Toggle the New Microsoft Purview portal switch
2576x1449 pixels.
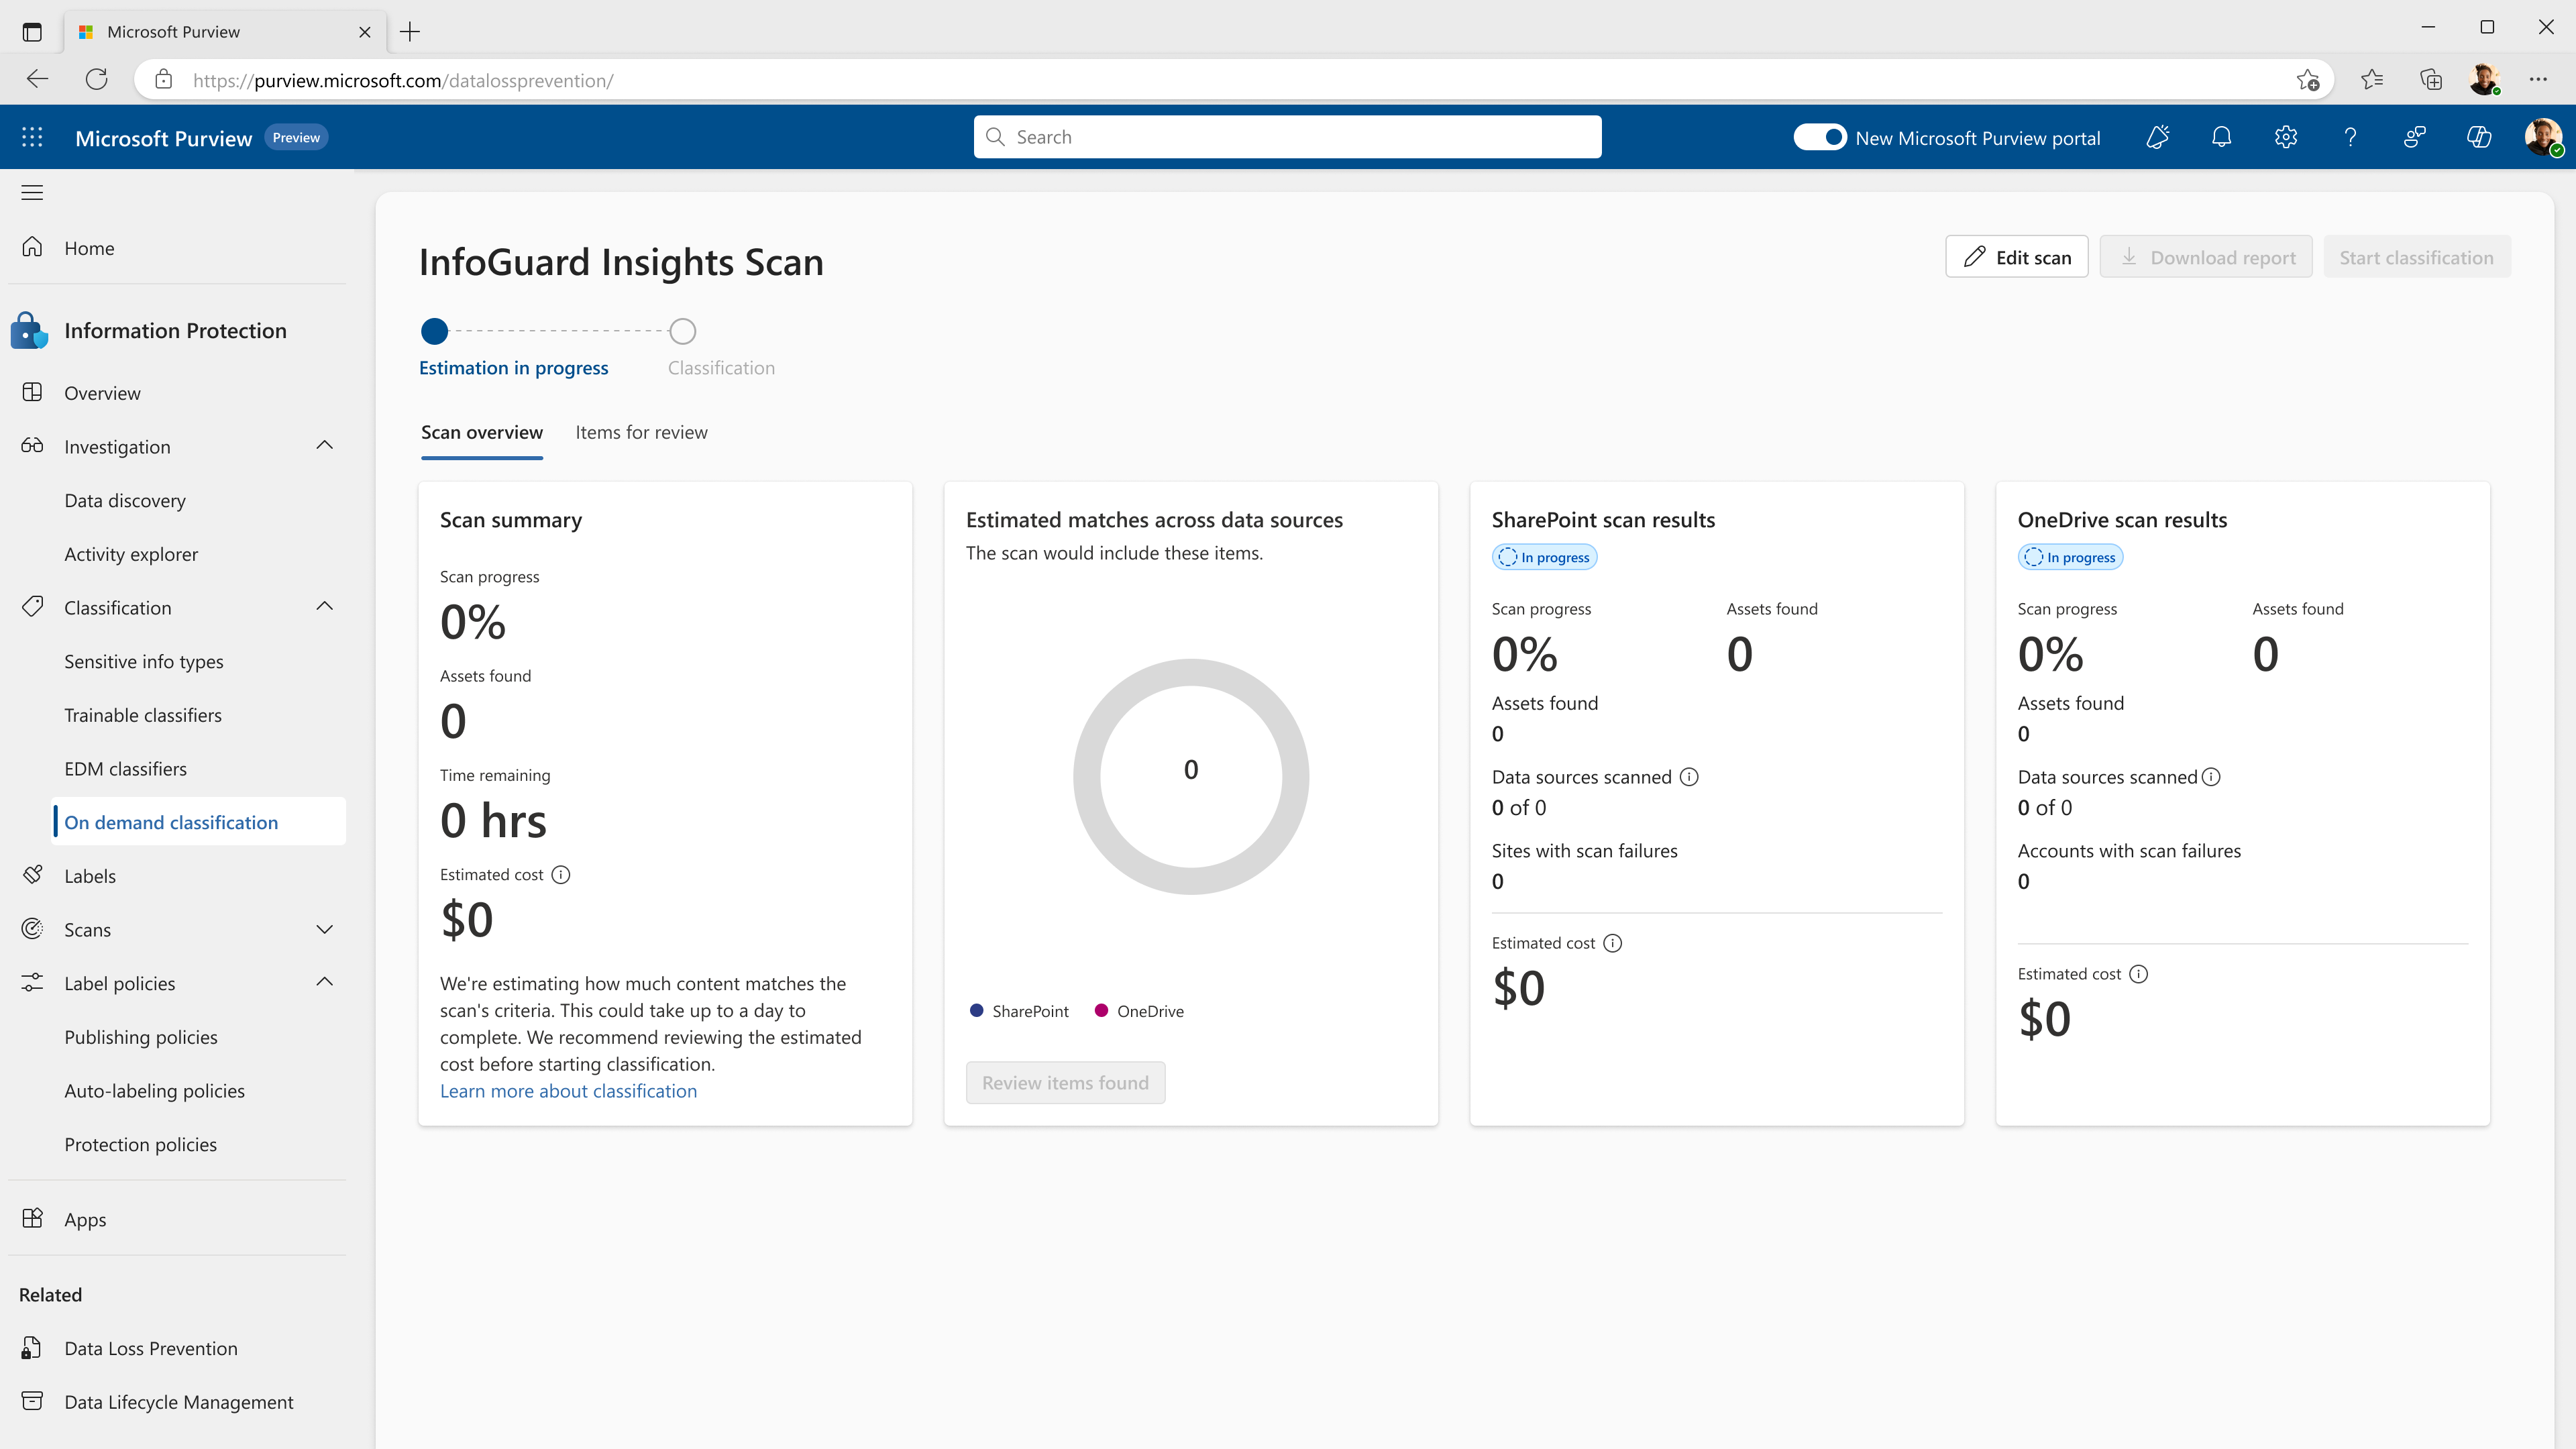click(1819, 137)
